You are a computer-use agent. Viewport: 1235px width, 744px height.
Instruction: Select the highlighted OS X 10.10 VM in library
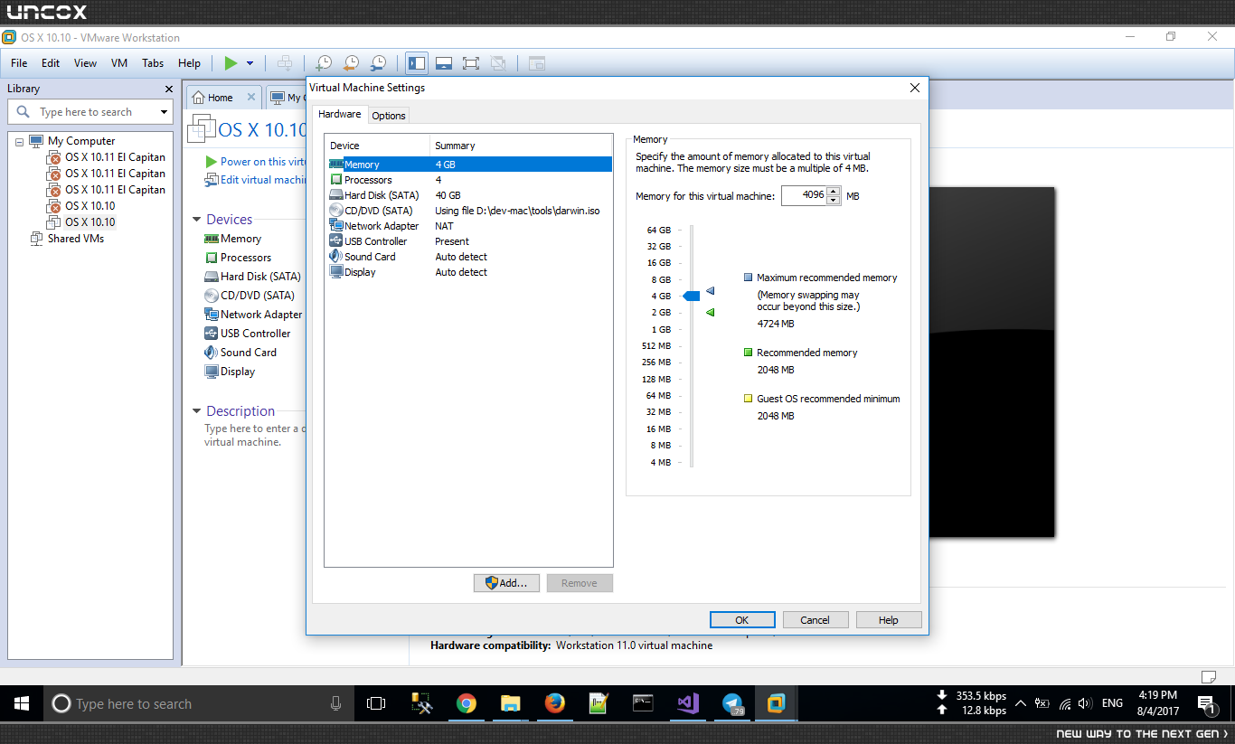tap(90, 222)
